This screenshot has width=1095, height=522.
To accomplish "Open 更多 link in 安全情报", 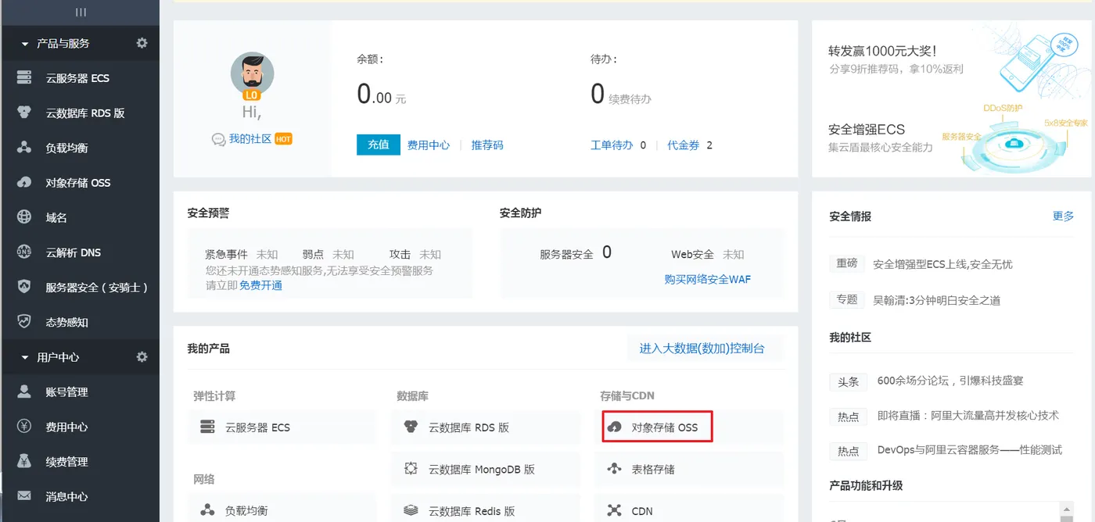I will 1064,216.
